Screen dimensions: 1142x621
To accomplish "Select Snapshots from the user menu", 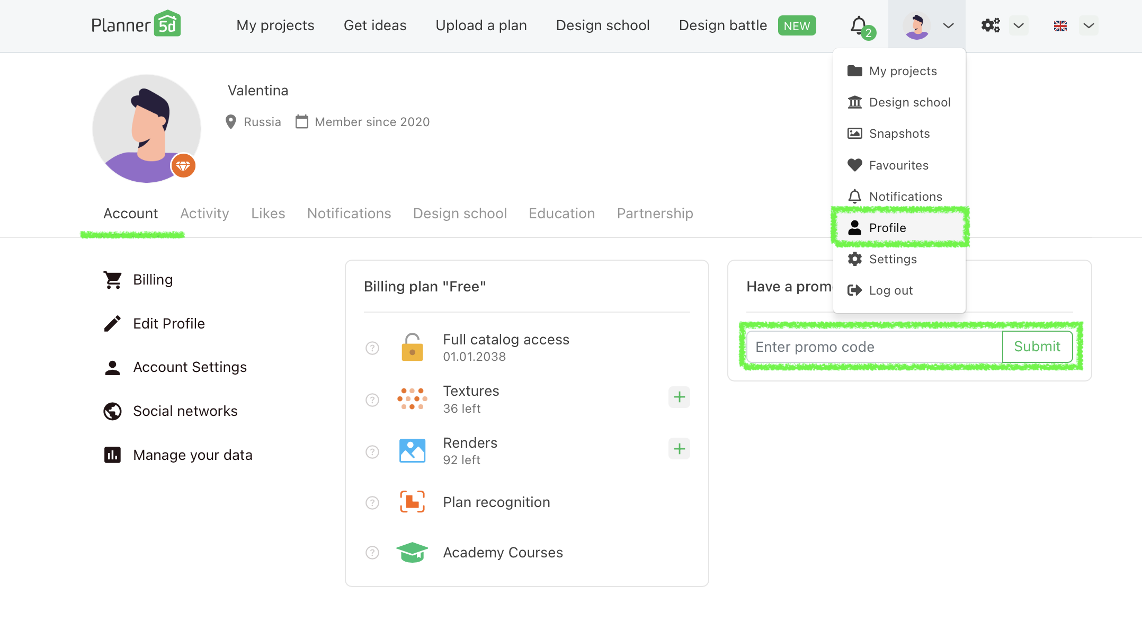I will coord(899,134).
